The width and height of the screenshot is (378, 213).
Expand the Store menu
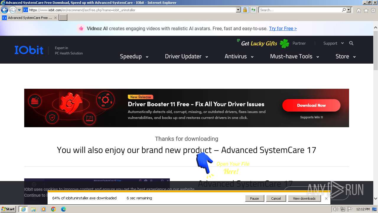[x=346, y=56]
